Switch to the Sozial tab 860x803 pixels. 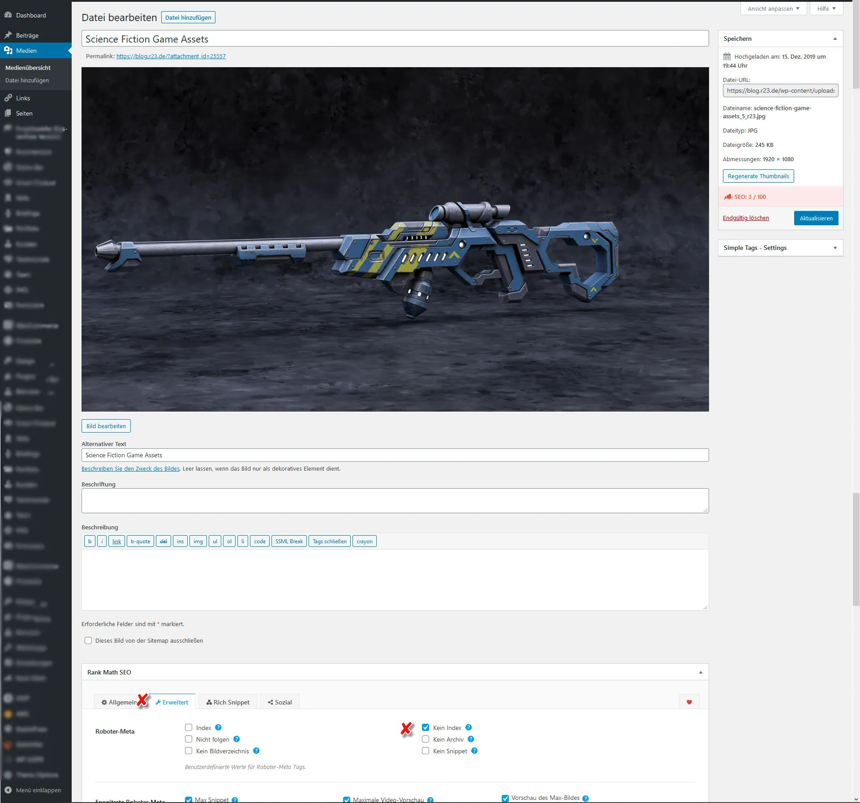coord(280,702)
